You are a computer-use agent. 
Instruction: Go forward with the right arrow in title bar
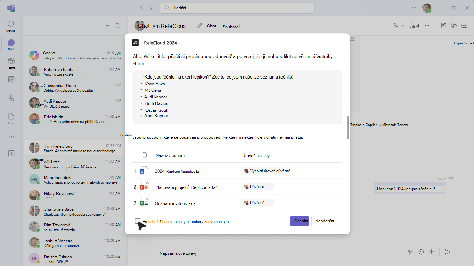point(151,8)
